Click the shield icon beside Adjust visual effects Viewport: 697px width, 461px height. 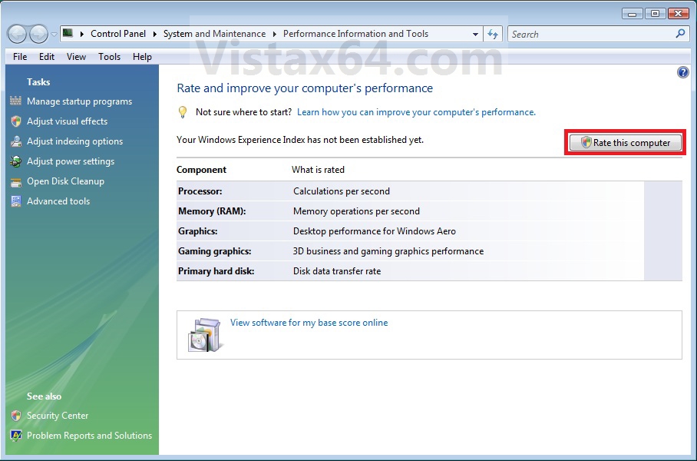click(x=16, y=121)
